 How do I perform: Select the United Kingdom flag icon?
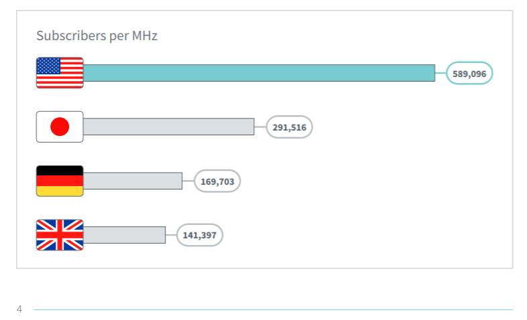pyautogui.click(x=60, y=235)
